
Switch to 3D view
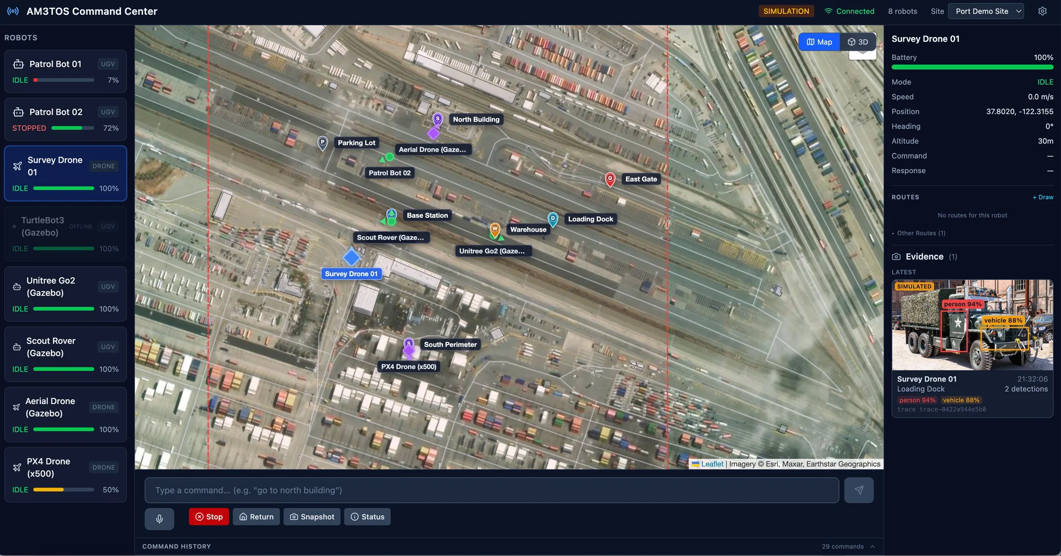coord(858,42)
